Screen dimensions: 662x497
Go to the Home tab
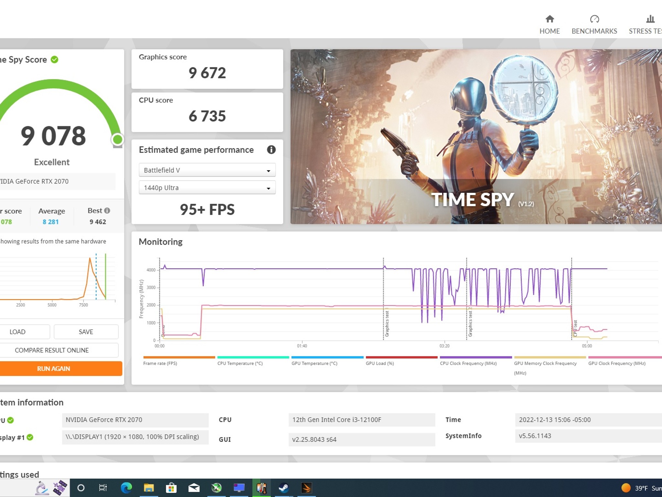point(550,24)
